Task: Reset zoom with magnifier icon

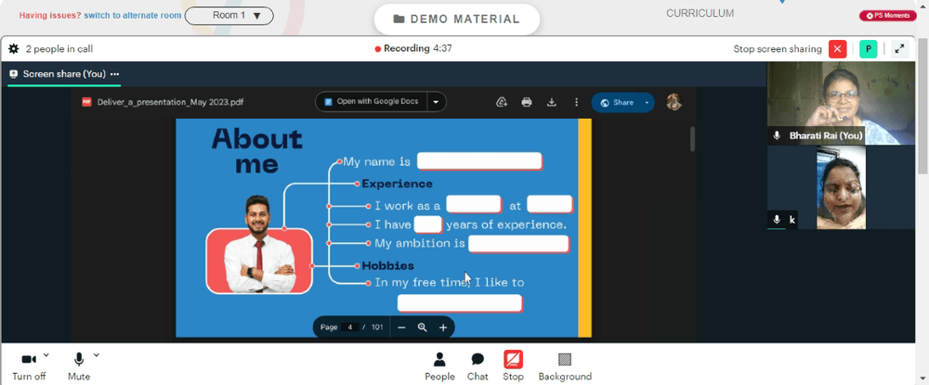Action: [423, 327]
